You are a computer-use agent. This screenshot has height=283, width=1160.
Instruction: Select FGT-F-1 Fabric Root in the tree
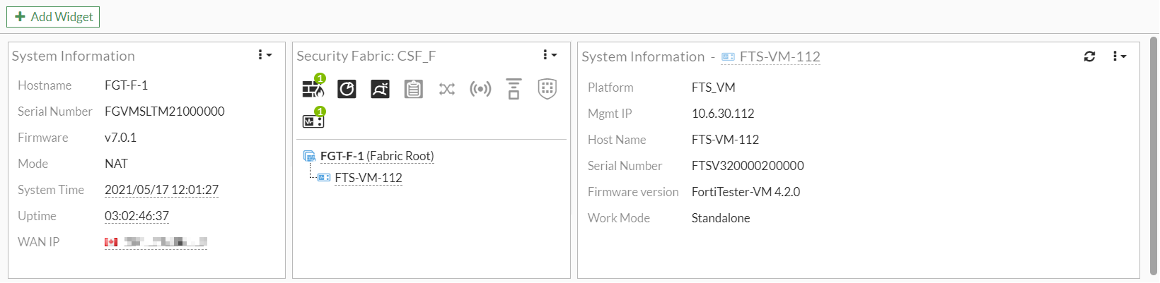point(376,156)
